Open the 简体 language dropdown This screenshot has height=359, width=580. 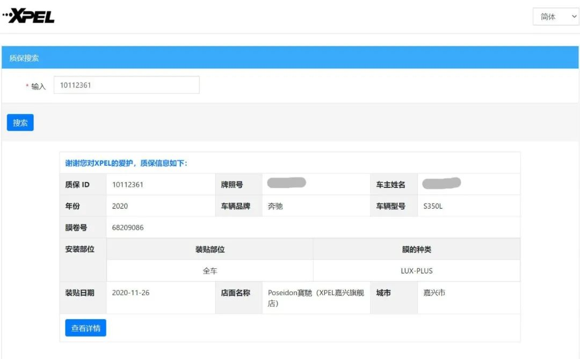[556, 17]
